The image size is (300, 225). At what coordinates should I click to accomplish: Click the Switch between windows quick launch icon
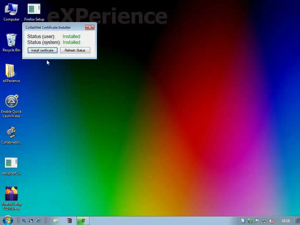click(x=31, y=221)
